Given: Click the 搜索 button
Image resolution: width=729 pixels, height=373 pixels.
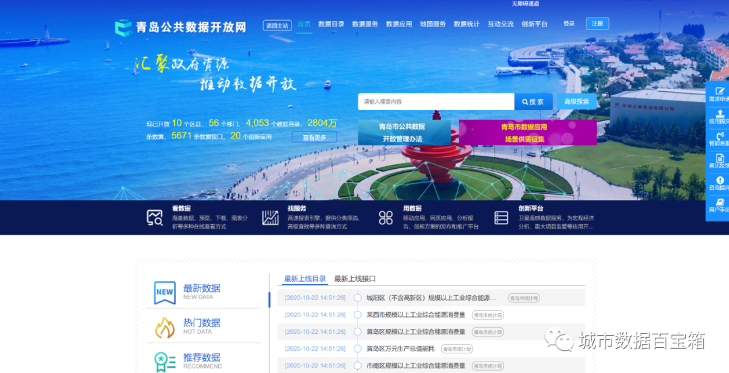Looking at the screenshot, I should [533, 101].
